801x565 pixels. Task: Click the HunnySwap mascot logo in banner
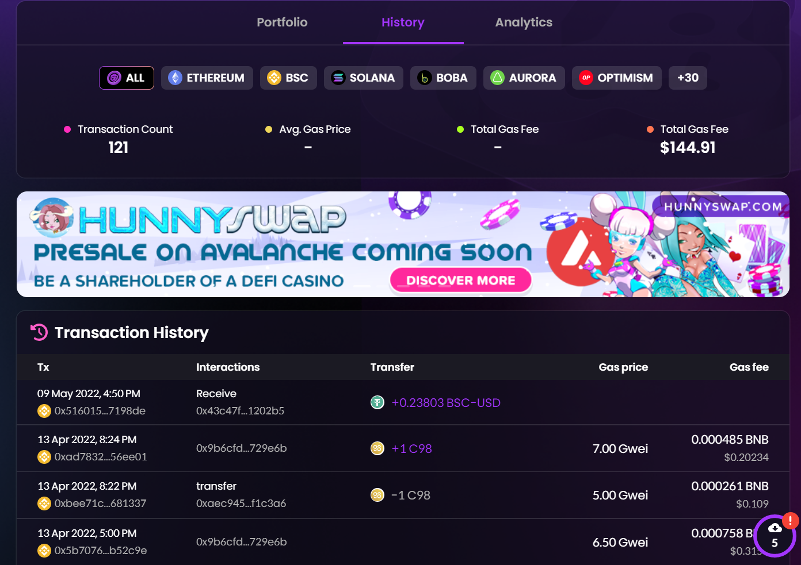52,217
